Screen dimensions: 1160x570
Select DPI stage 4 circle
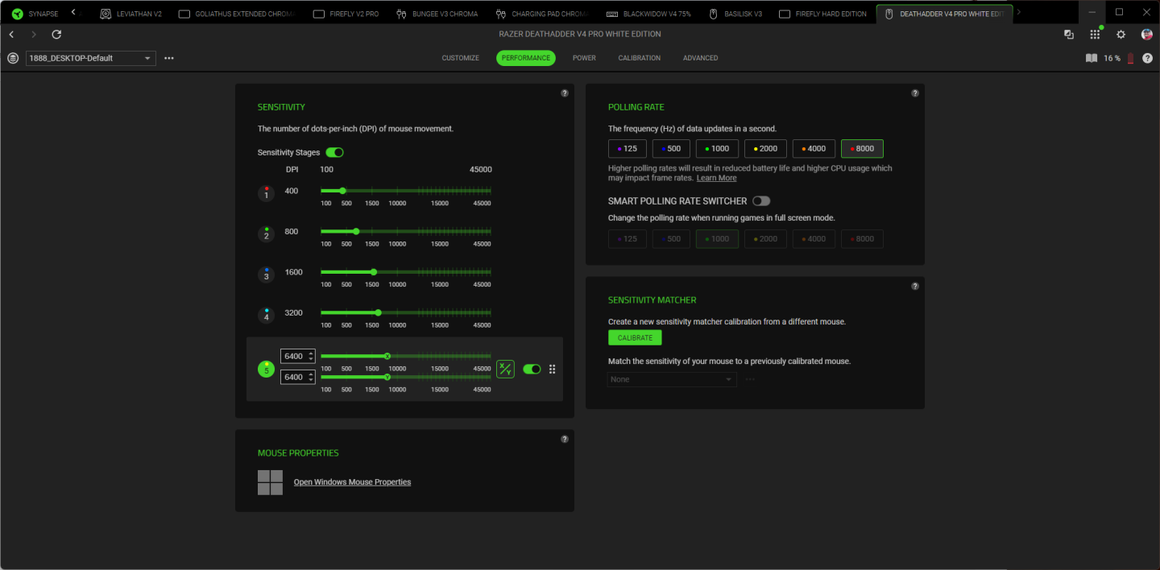coord(266,316)
